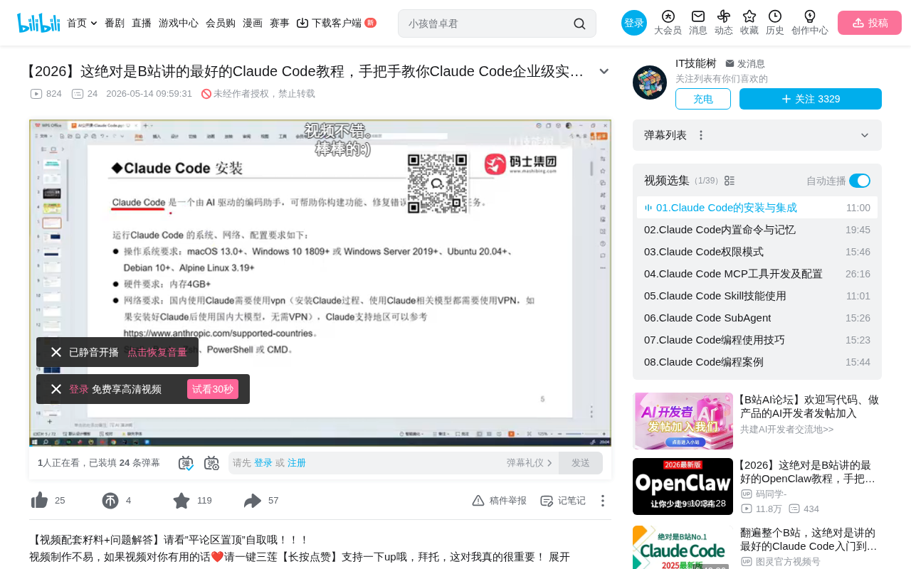Open 记笔记 note-taking

click(x=563, y=501)
